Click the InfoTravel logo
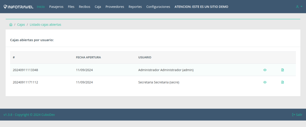The height and width of the screenshot is (127, 306). click(19, 7)
